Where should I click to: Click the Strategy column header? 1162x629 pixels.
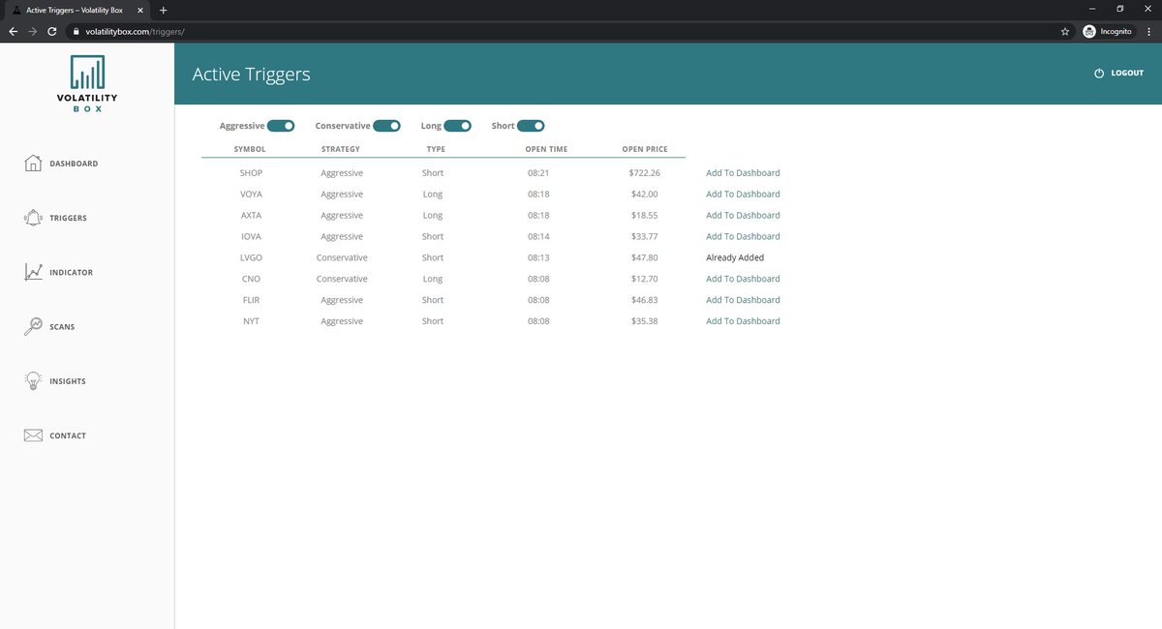coord(341,149)
